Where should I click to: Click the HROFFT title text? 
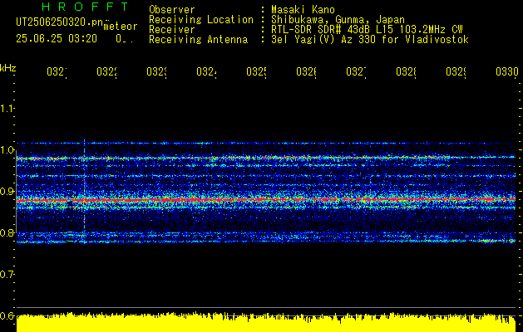tap(85, 7)
